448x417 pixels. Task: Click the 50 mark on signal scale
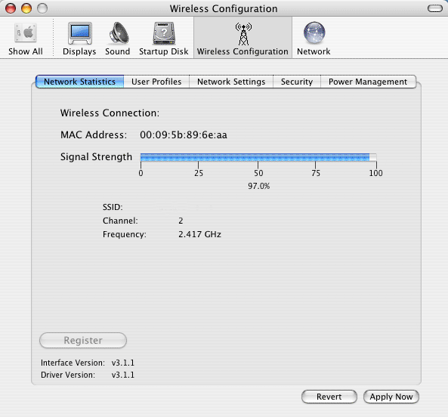258,173
